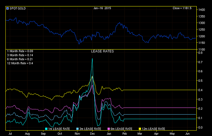Viewport: 212px width, 136px height.
Task: Click the 0.5 lease rate axis value
Action: [x=200, y=81]
